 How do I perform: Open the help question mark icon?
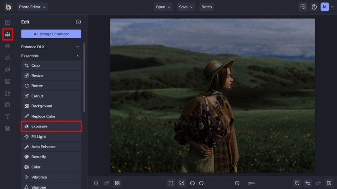pyautogui.click(x=314, y=7)
